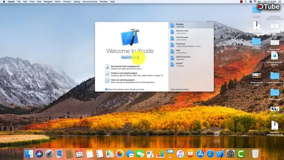Select recent project DropDown
The image size is (284, 160).
pyautogui.click(x=191, y=45)
